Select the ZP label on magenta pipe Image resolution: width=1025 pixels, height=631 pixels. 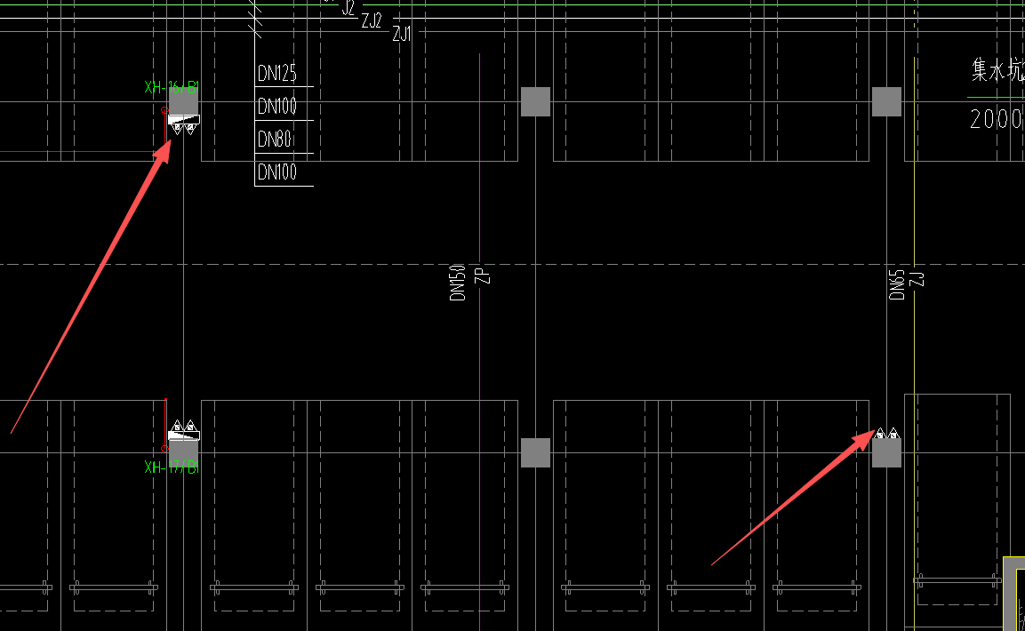click(483, 276)
